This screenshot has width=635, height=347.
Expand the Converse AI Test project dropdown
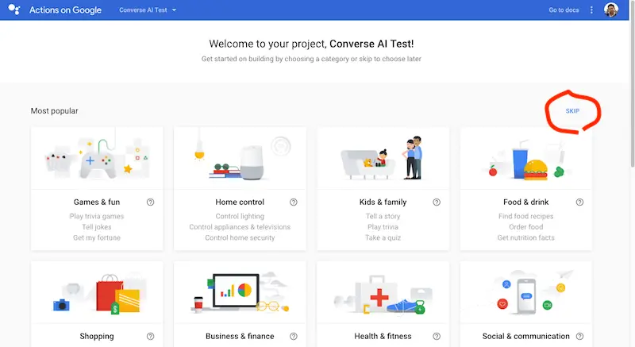[x=148, y=10]
